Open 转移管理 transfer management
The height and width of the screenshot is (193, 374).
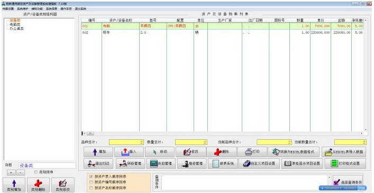click(130, 163)
